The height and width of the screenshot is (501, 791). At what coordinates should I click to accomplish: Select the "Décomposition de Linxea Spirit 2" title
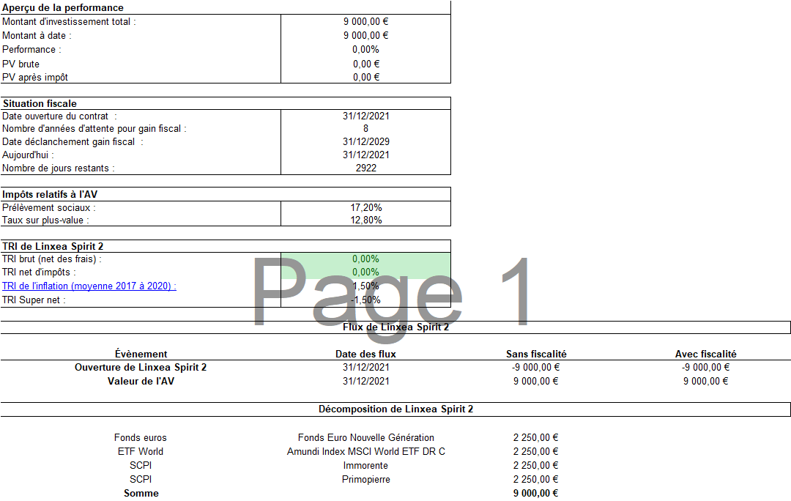coord(395,409)
